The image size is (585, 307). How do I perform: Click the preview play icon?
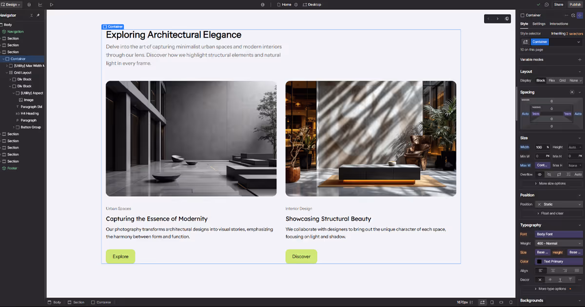tap(52, 4)
